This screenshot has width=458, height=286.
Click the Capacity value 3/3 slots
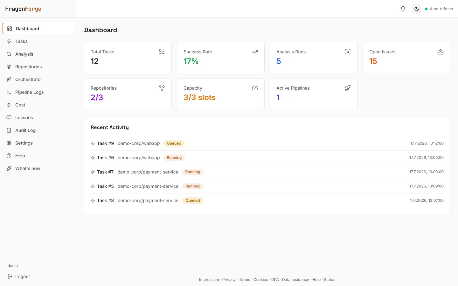pyautogui.click(x=199, y=98)
